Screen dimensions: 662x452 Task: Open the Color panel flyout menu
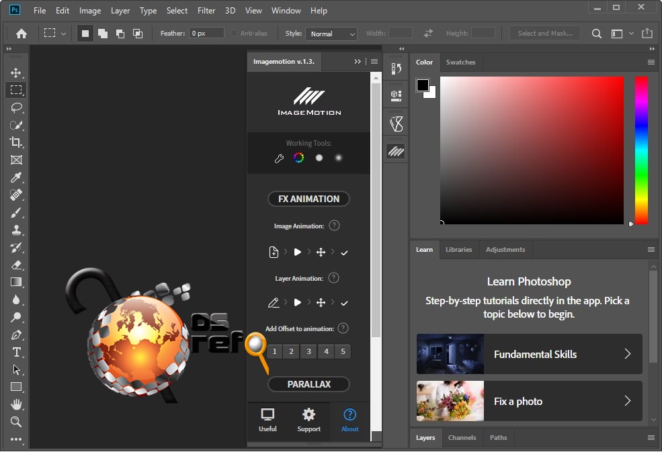tap(651, 62)
